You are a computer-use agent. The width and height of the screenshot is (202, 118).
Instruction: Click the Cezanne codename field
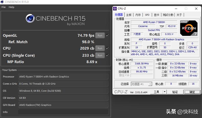[143, 26]
